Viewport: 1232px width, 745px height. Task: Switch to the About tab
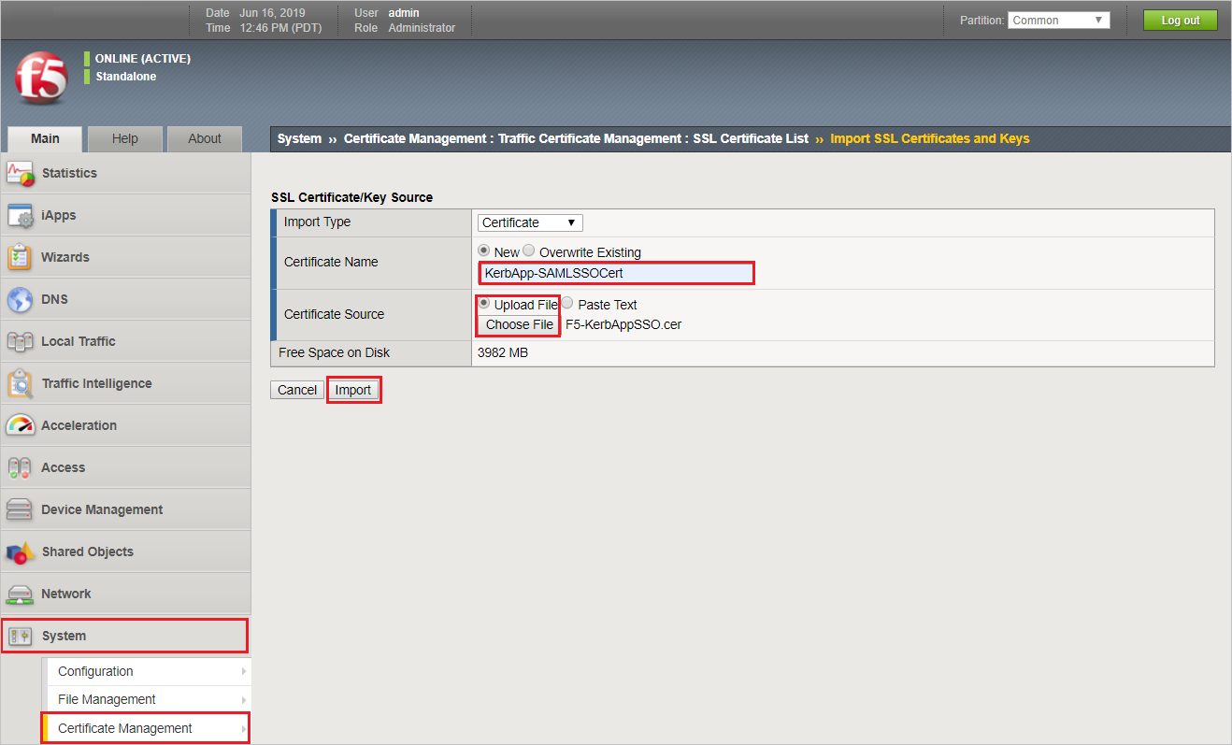pyautogui.click(x=205, y=138)
